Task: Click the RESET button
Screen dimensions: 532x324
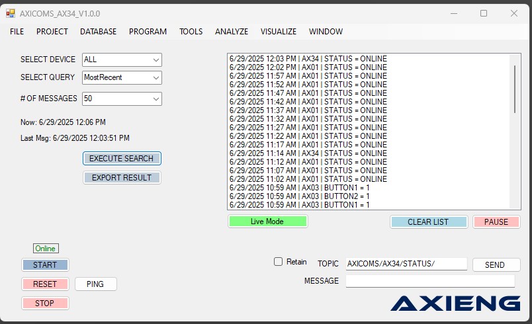Action: (45, 284)
